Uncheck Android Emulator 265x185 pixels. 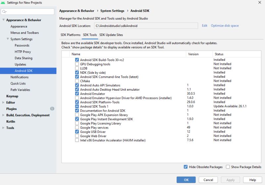[x=77, y=94]
